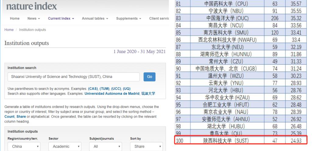Click the (CAS) acronym example link

pyautogui.click(x=93, y=89)
